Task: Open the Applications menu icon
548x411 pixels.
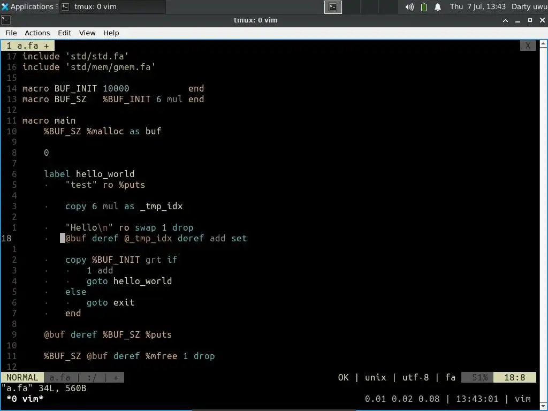Action: (5, 6)
